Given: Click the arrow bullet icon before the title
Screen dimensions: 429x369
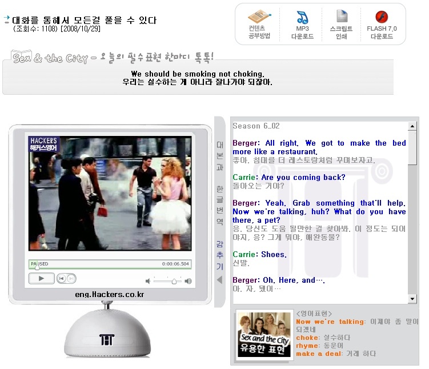Looking at the screenshot, I should pyautogui.click(x=7, y=19).
